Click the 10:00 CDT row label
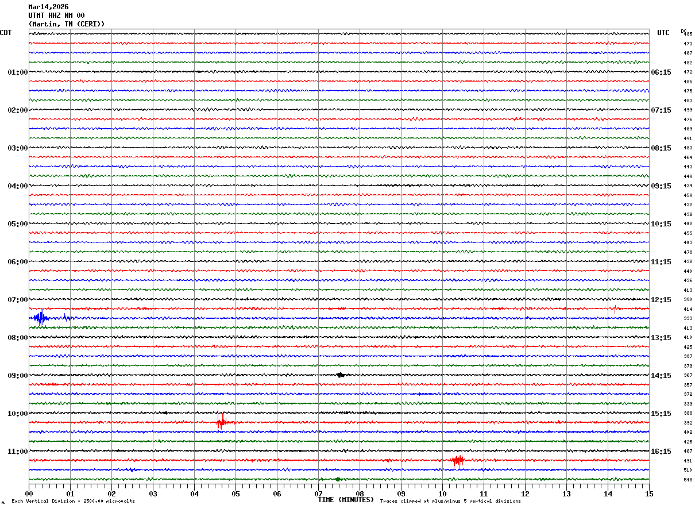This screenshot has width=695, height=509. click(18, 414)
